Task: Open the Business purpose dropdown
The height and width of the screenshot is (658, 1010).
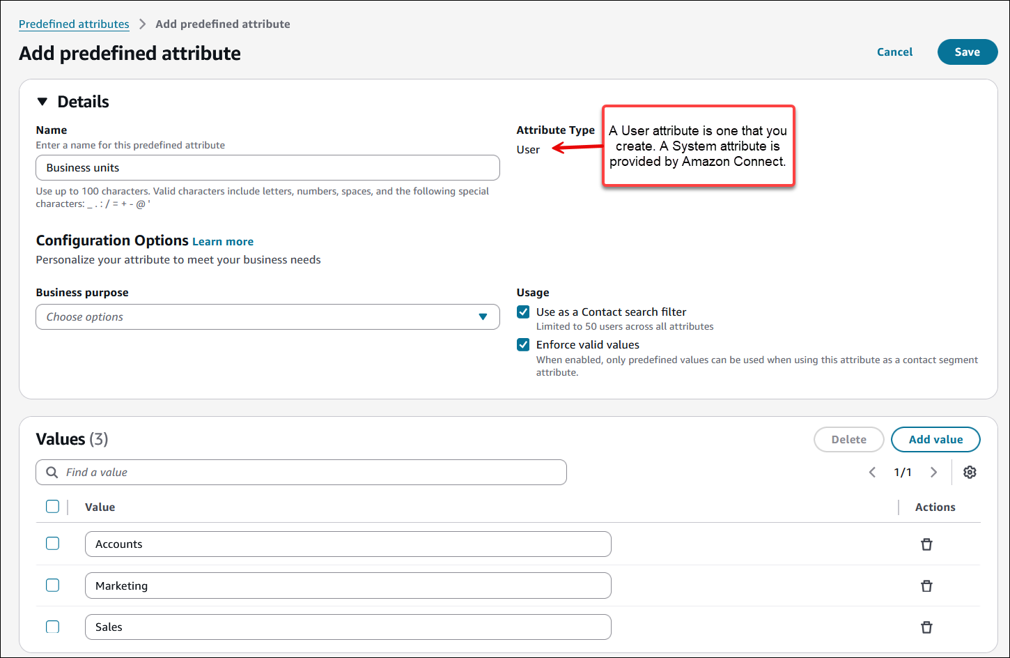Action: [267, 317]
